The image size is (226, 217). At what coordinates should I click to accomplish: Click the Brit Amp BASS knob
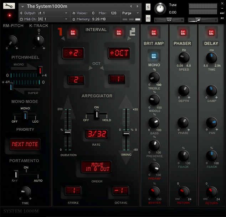click(x=154, y=123)
